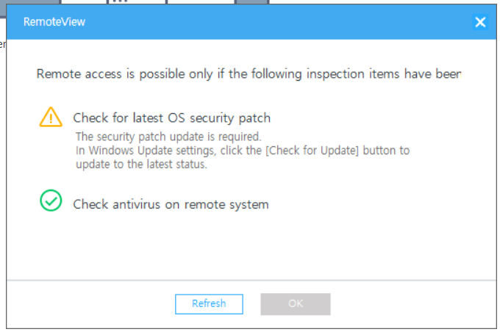This screenshot has width=500, height=332.
Task: Click the Refresh button
Action: tap(209, 304)
